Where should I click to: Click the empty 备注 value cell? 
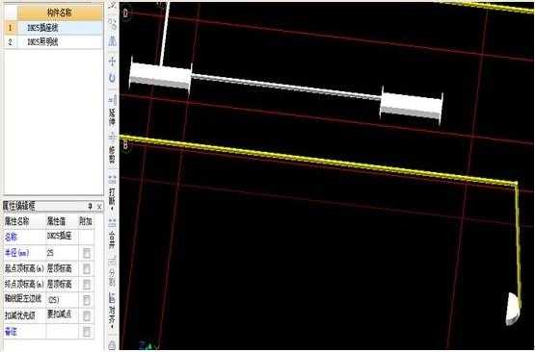coord(62,331)
